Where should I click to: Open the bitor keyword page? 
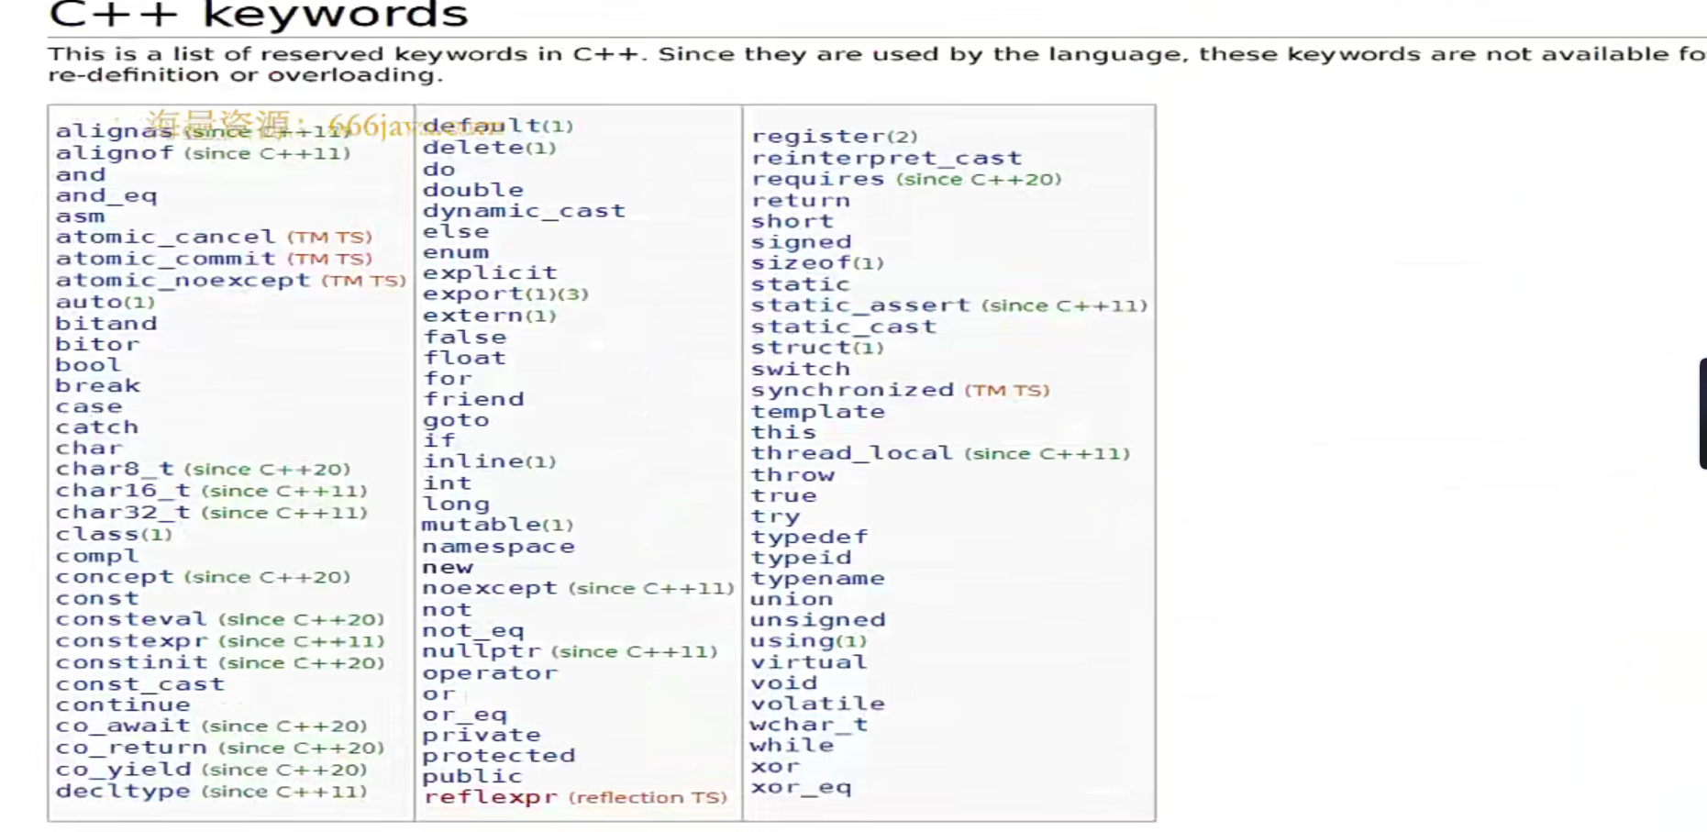[97, 345]
